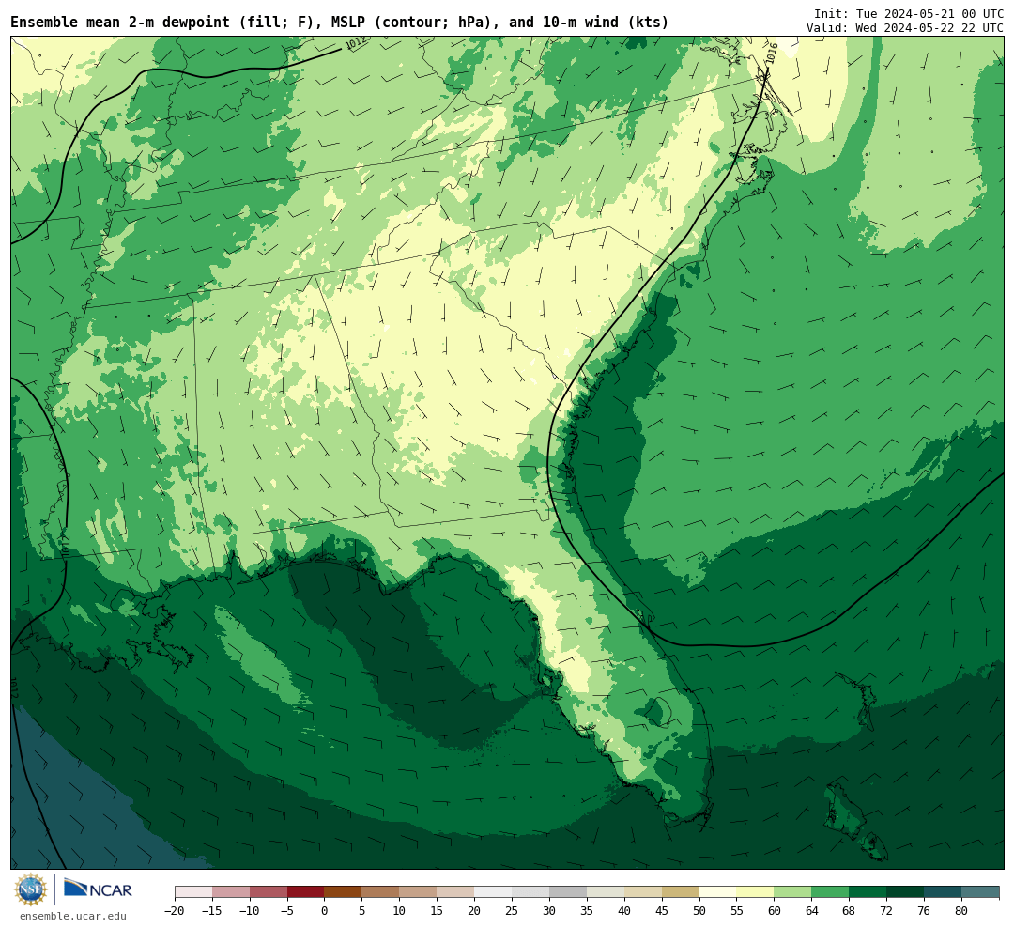Select the -15 to -10 color swatch
This screenshot has width=1014, height=928.
click(x=231, y=891)
